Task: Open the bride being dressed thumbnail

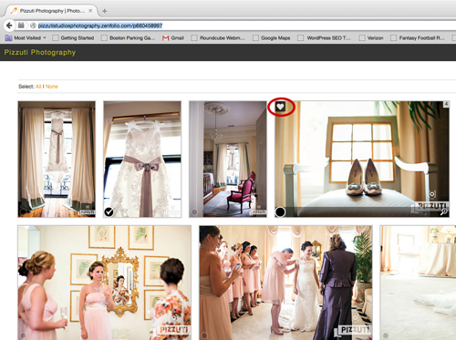Action: click(x=285, y=283)
